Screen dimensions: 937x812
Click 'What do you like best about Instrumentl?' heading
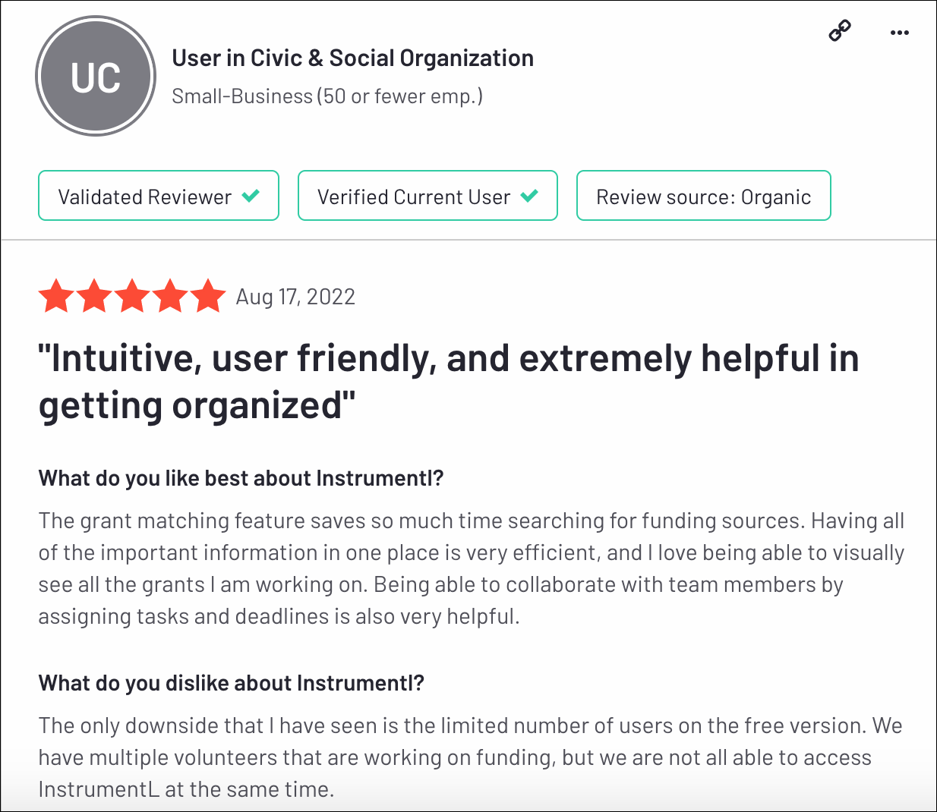[241, 478]
